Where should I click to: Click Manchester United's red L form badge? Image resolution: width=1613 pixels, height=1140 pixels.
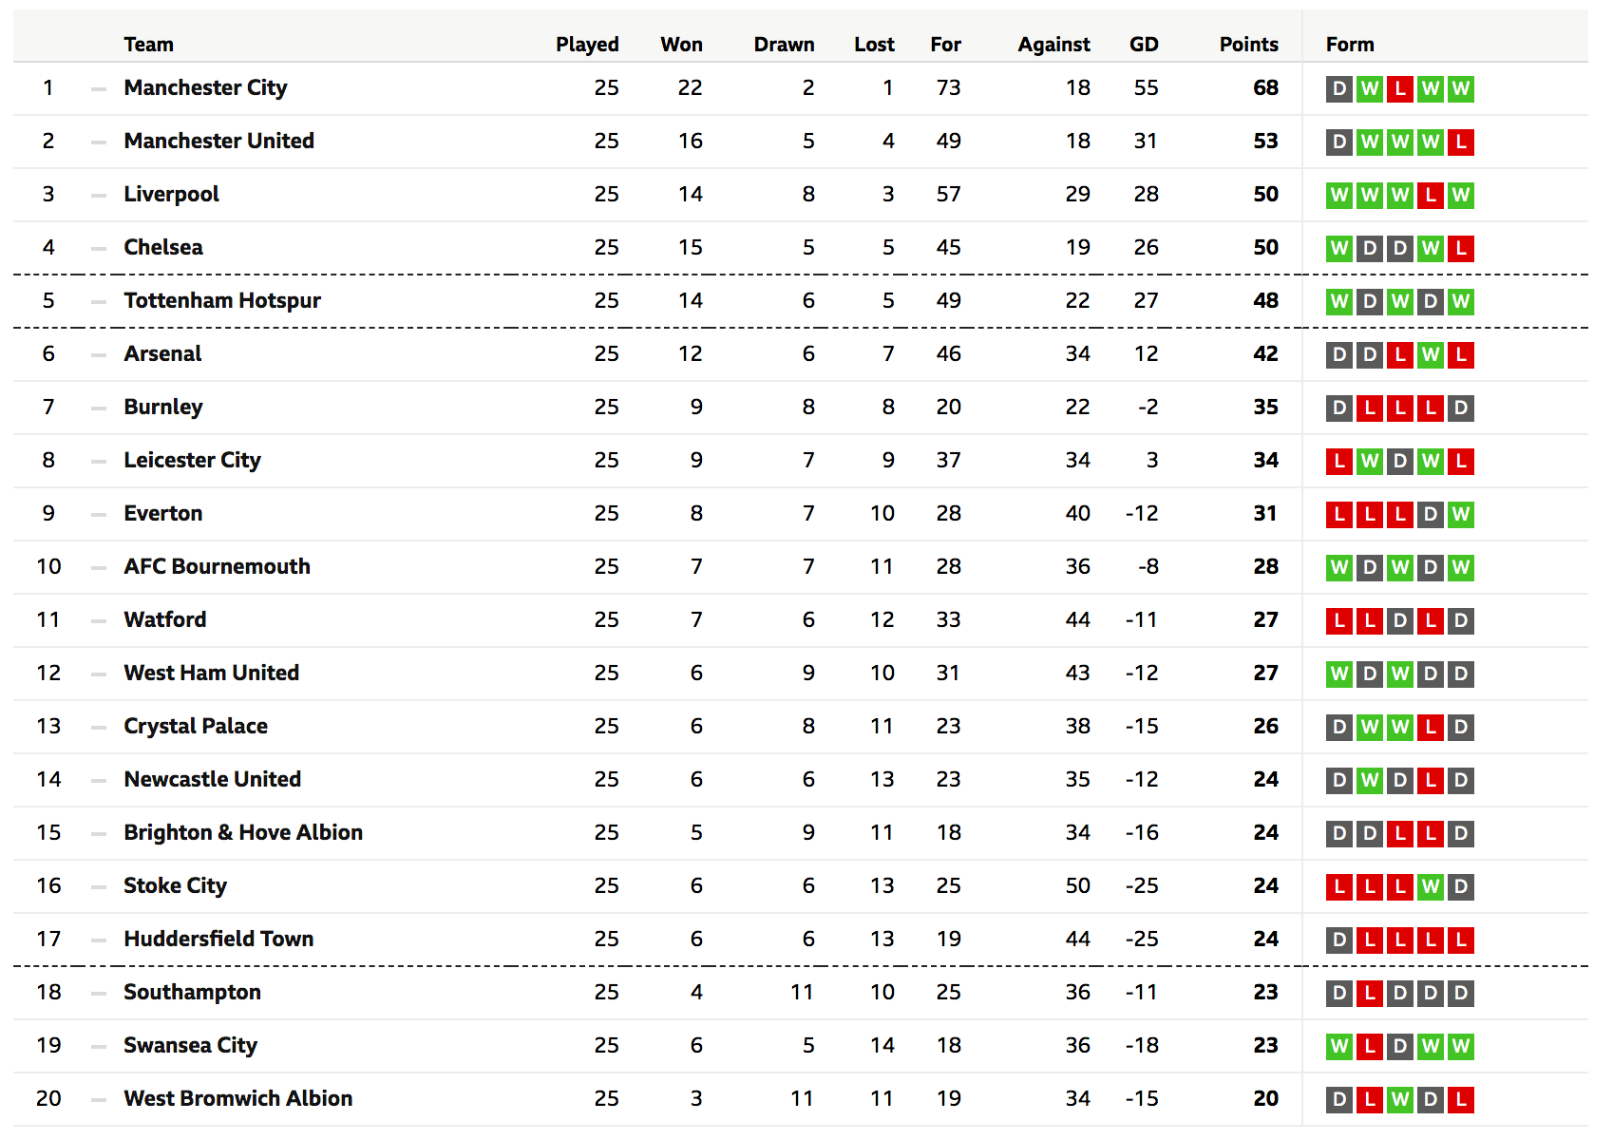click(x=1460, y=142)
